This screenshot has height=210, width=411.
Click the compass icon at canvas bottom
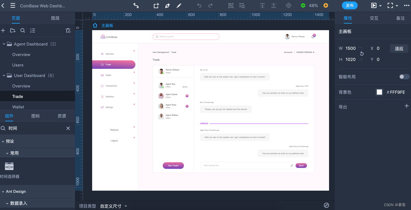[326, 205]
